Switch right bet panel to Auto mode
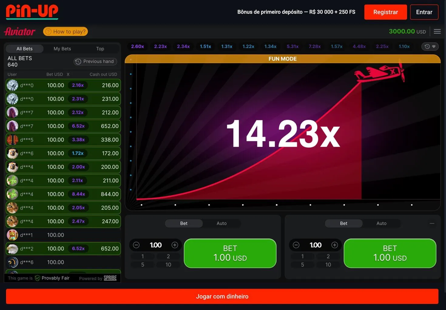This screenshot has height=310, width=446. coord(381,223)
